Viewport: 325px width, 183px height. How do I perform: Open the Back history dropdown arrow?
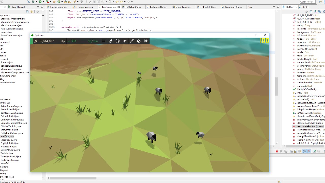coord(125,2)
